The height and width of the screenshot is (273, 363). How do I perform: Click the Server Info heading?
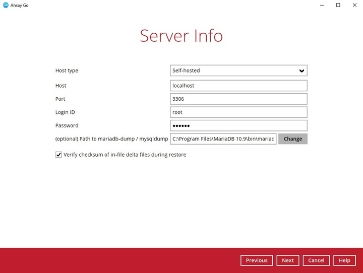(181, 36)
